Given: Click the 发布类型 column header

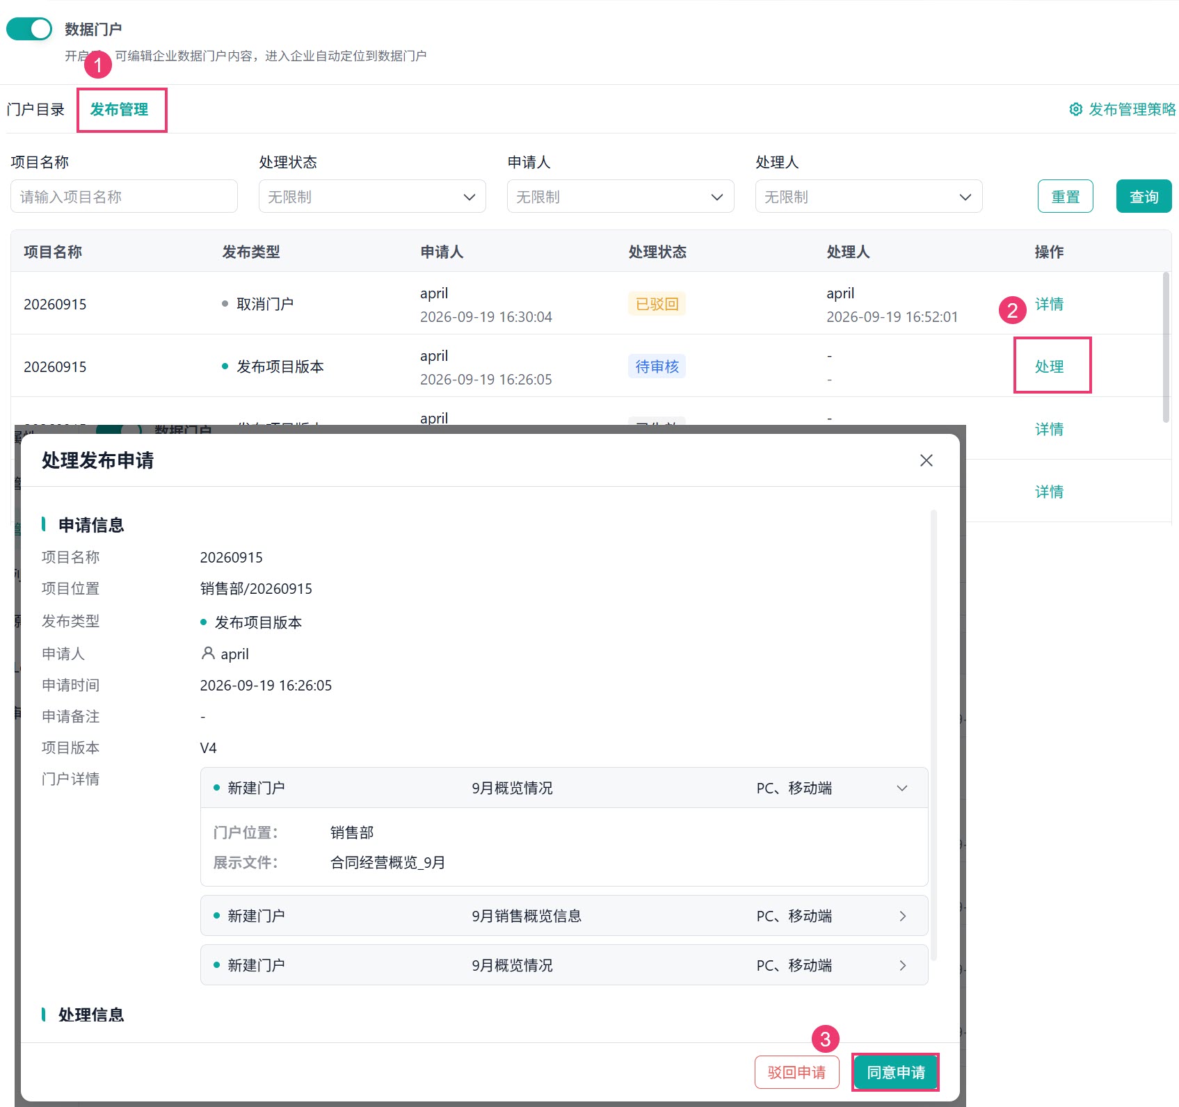Looking at the screenshot, I should (x=251, y=252).
